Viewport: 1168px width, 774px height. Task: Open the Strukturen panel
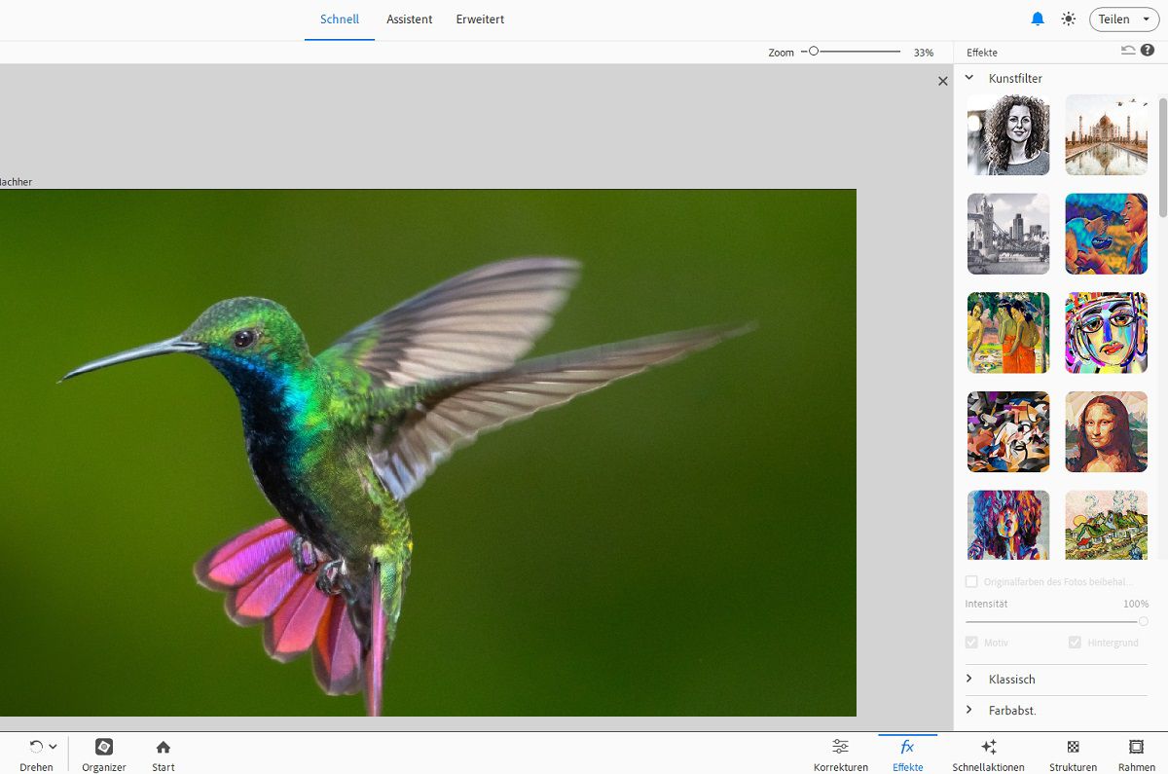point(1073,748)
